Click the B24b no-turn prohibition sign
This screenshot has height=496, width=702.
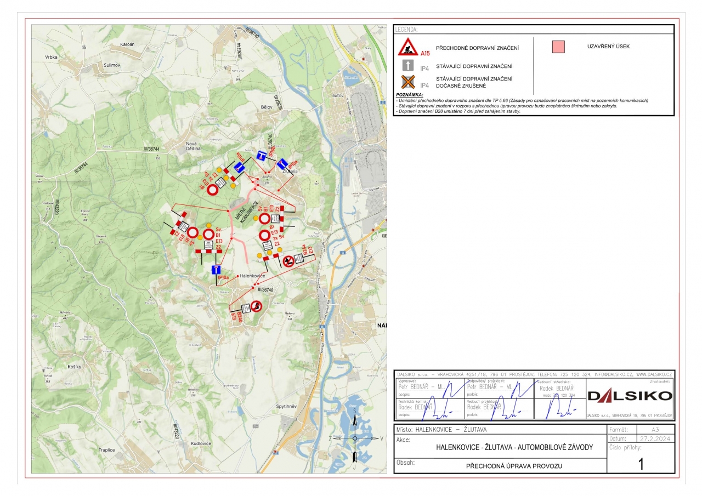[x=256, y=306]
